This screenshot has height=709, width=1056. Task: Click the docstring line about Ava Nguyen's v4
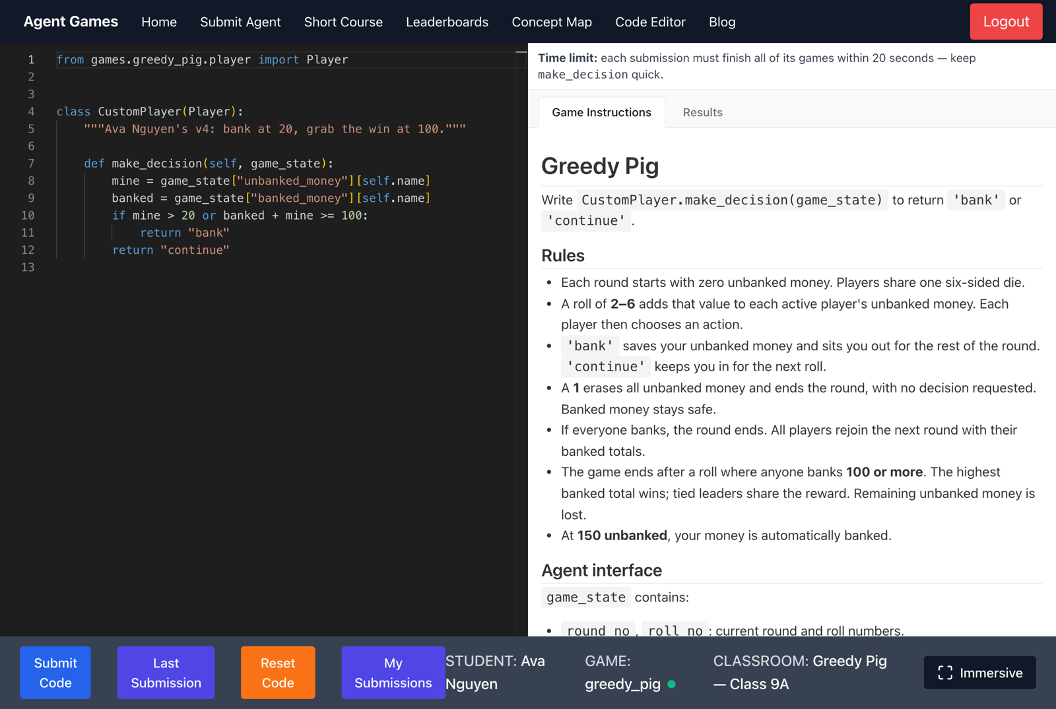coord(275,129)
